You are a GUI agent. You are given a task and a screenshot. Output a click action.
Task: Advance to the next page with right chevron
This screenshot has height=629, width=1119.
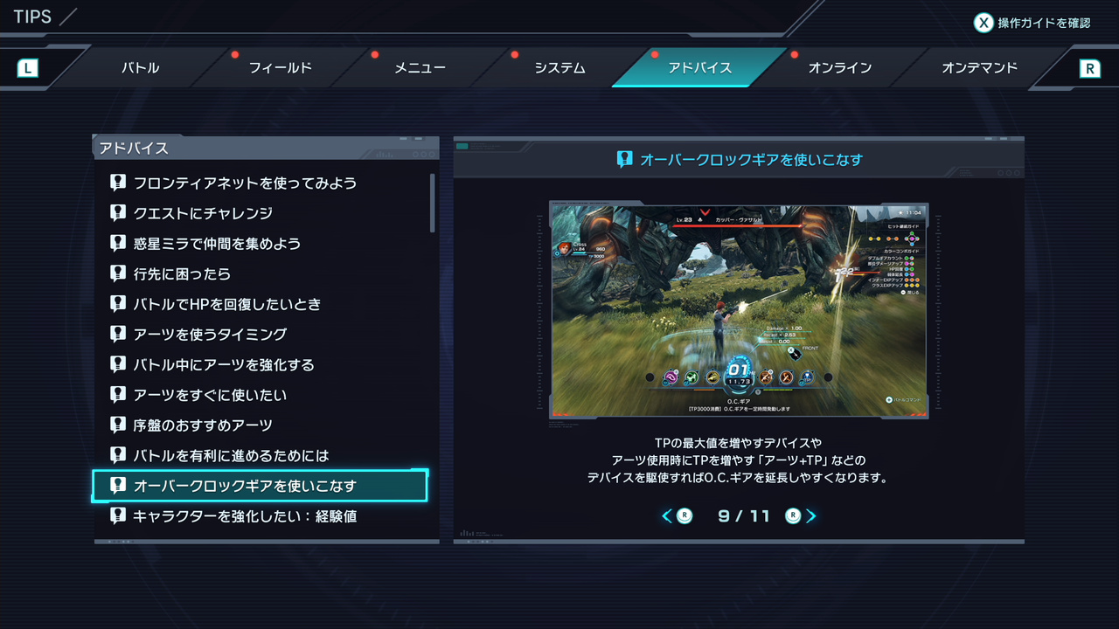(x=810, y=515)
